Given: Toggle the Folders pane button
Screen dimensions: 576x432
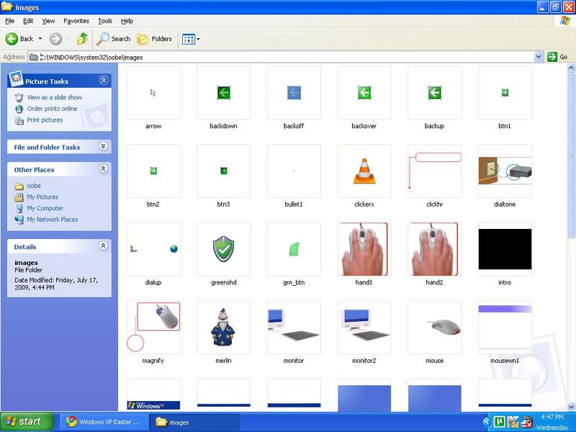Looking at the screenshot, I should point(155,39).
